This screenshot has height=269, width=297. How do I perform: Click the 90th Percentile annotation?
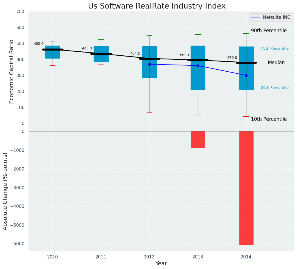[x=269, y=31]
